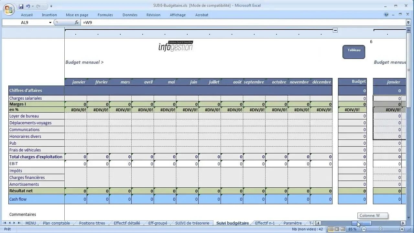Image resolution: width=414 pixels, height=233 pixels.
Task: Switch to the Paramètre sheet
Action: (292, 223)
